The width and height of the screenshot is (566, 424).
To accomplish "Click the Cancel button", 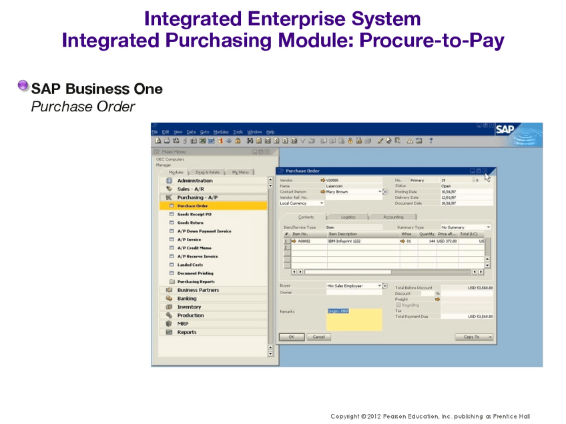I will coord(318,337).
